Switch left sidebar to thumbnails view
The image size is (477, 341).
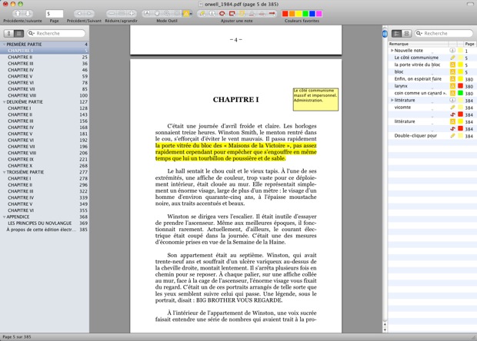8,33
